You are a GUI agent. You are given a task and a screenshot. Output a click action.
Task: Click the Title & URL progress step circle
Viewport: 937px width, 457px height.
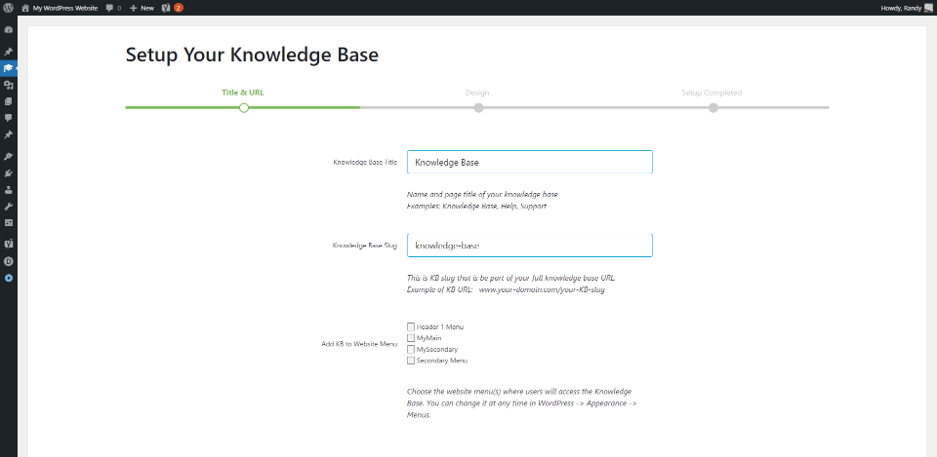pos(243,107)
